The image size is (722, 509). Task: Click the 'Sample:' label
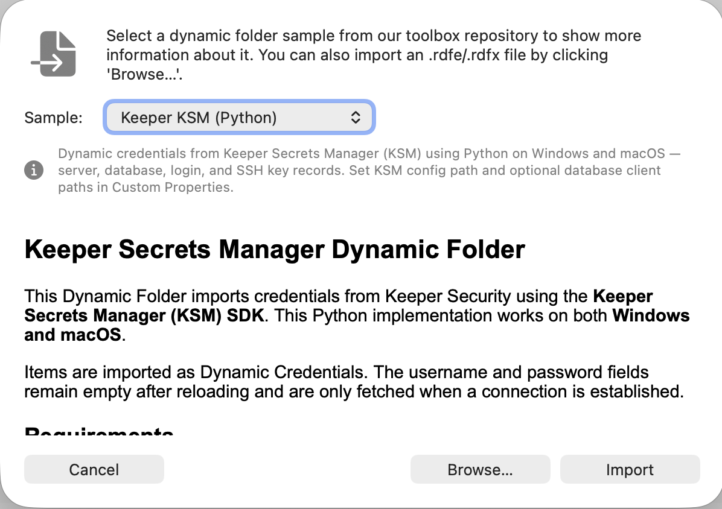(53, 118)
